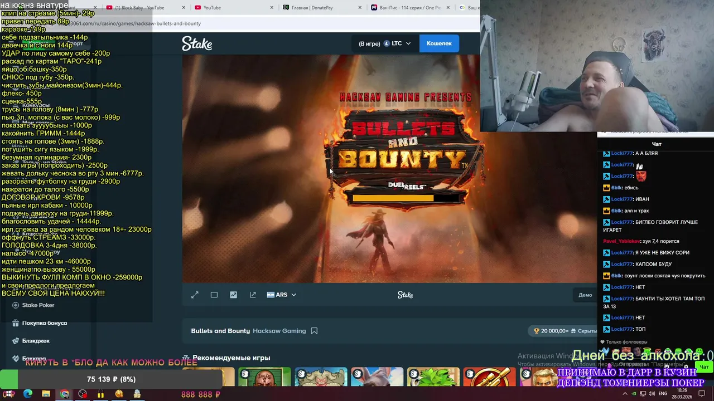714x401 pixels.
Task: Select Покупка бонуса in the sidebar
Action: 40,323
